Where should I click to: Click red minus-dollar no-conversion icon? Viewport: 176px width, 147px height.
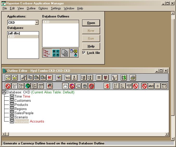tap(107, 86)
